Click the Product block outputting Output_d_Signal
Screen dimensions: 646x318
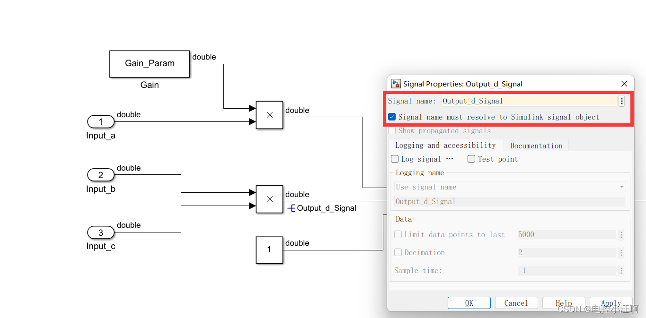point(269,199)
